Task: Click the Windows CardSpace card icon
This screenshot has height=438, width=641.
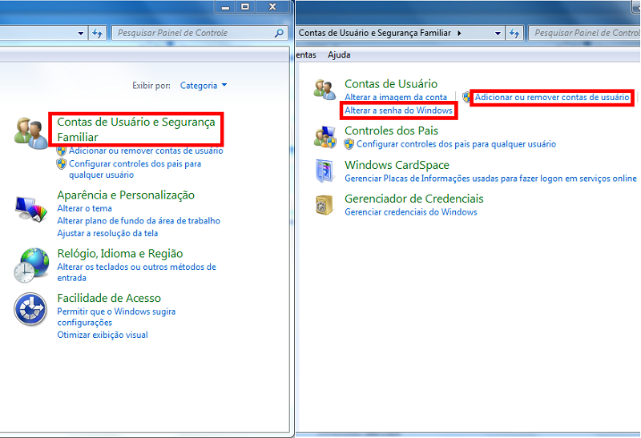Action: click(325, 171)
